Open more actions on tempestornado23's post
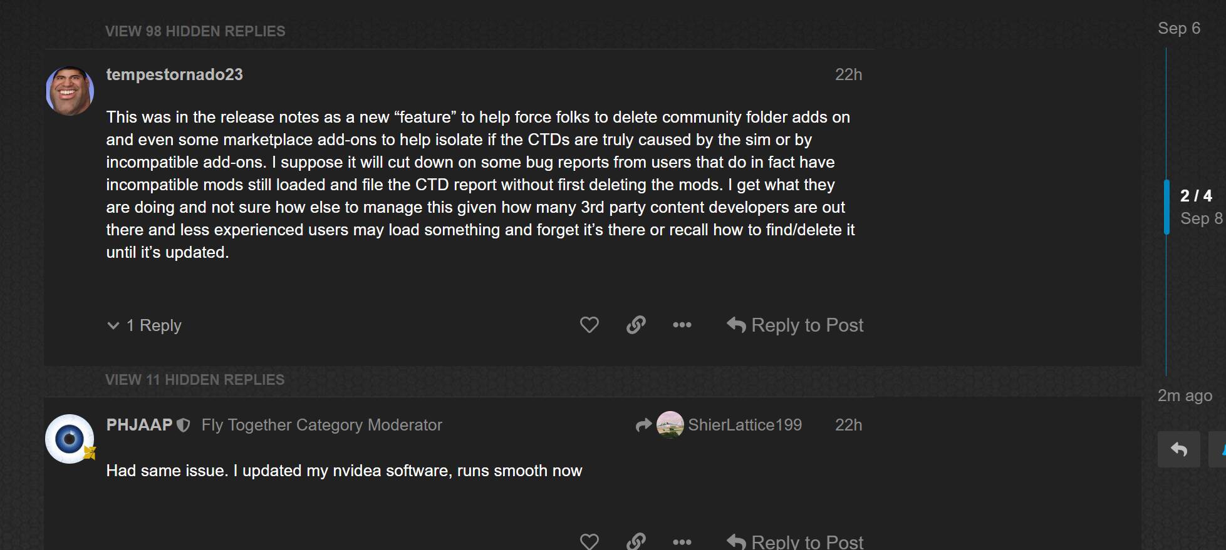This screenshot has width=1226, height=550. pos(682,325)
